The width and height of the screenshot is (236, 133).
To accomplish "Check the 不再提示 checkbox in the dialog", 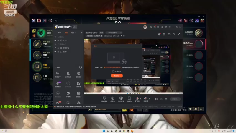I will click(x=113, y=71).
